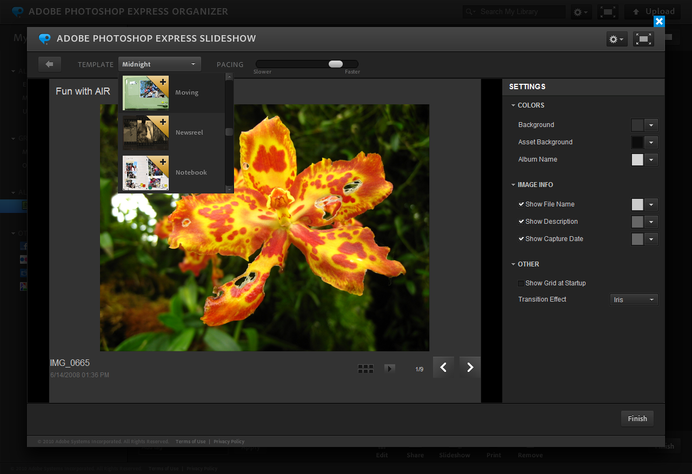Screen dimensions: 692x474
Task: Open the slideshow settings gear icon
Action: [615, 38]
